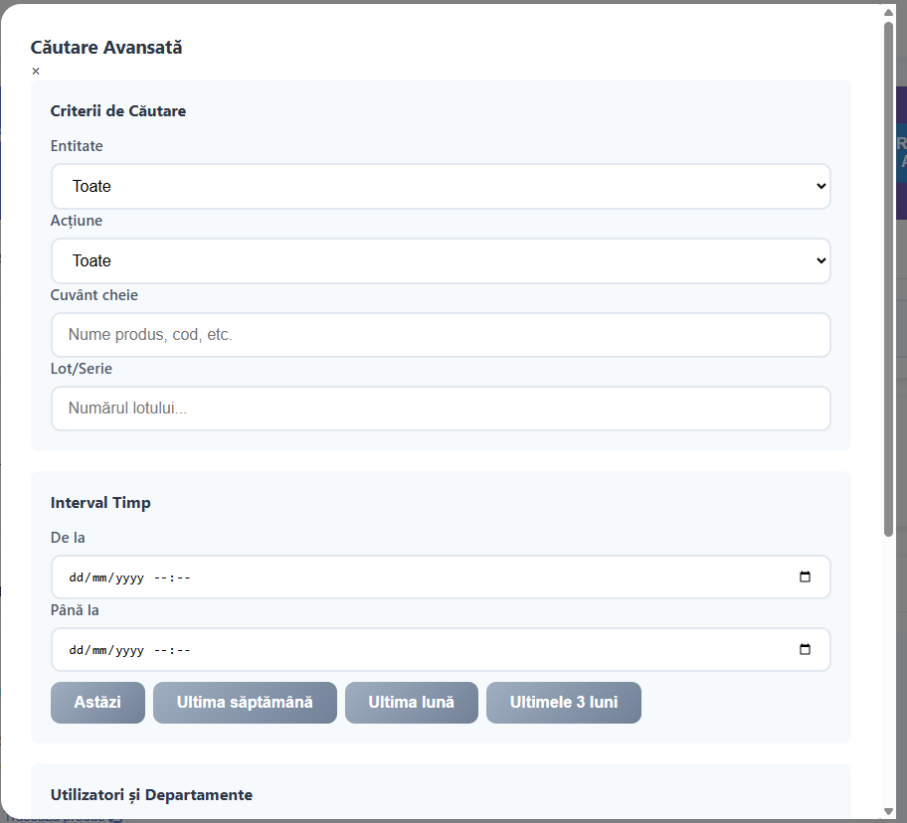Close the Căutare Avansată dialog
The image size is (907, 823).
coord(36,72)
